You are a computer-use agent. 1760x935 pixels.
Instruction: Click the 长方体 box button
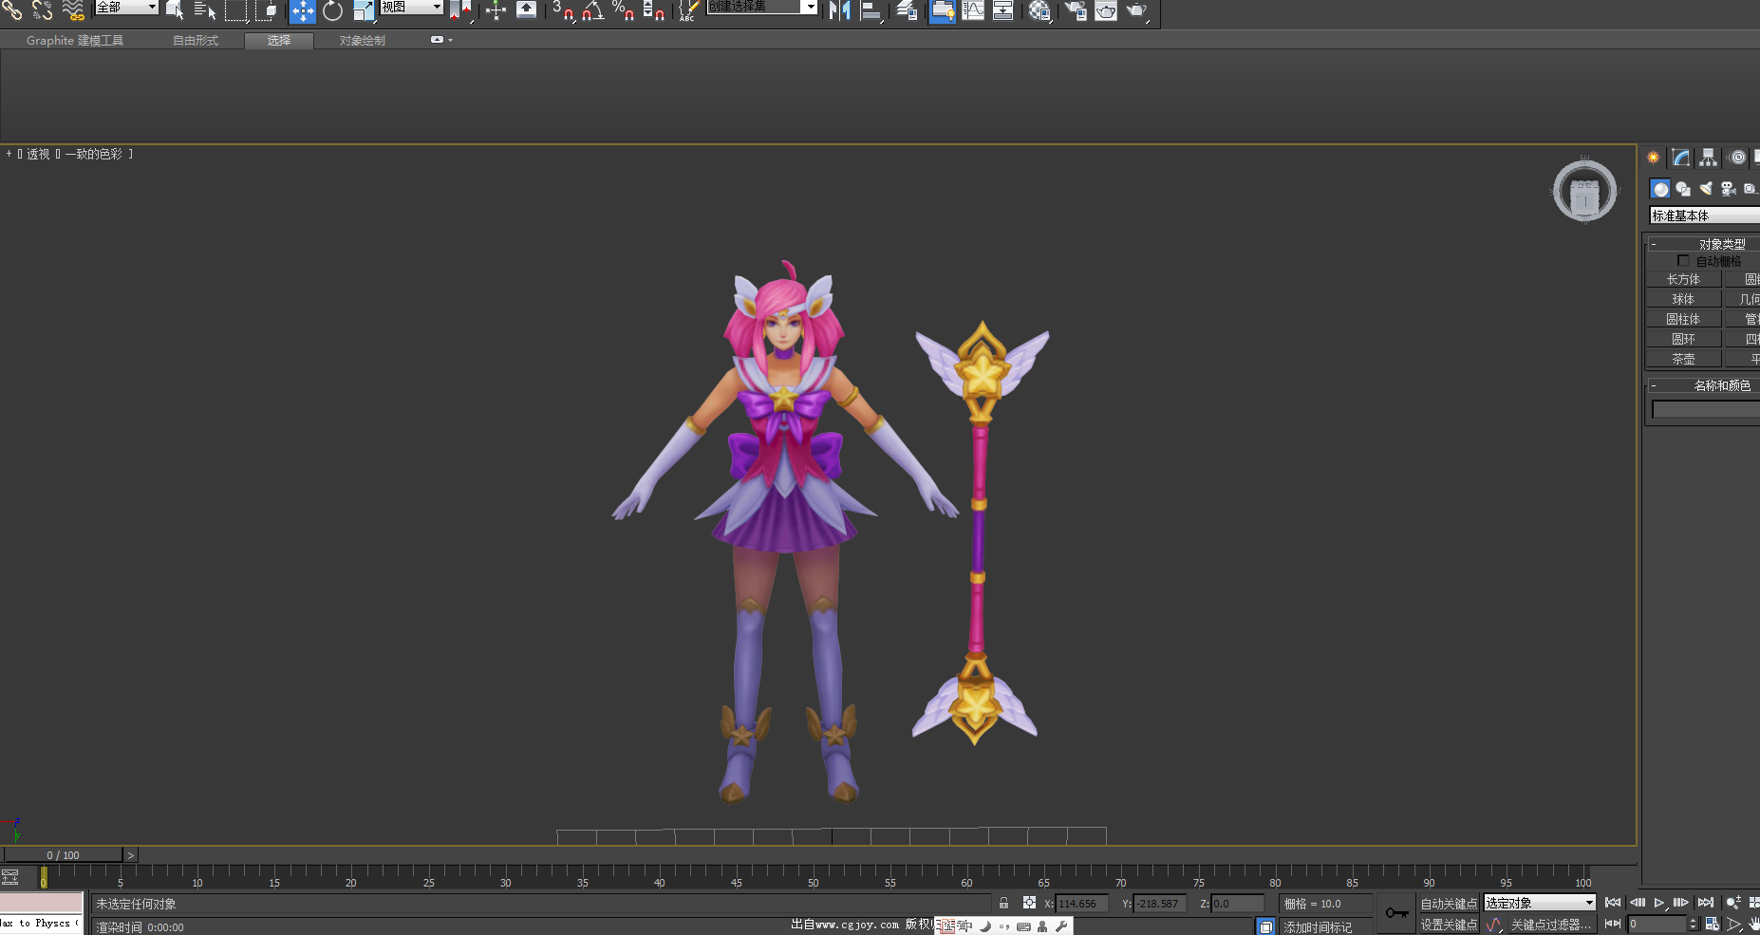1683,279
